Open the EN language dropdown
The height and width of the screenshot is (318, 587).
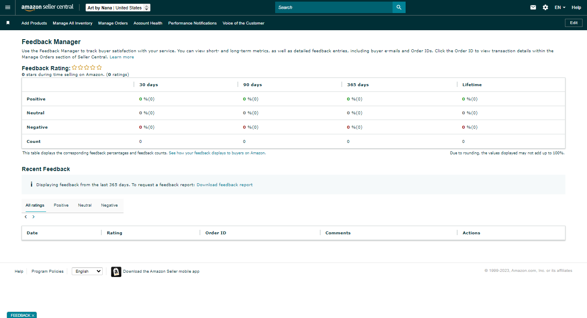click(560, 7)
